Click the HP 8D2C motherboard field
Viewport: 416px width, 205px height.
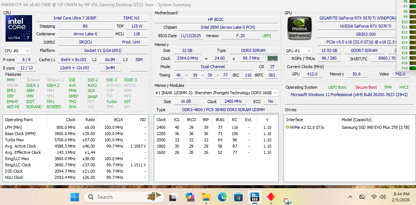pos(216,20)
